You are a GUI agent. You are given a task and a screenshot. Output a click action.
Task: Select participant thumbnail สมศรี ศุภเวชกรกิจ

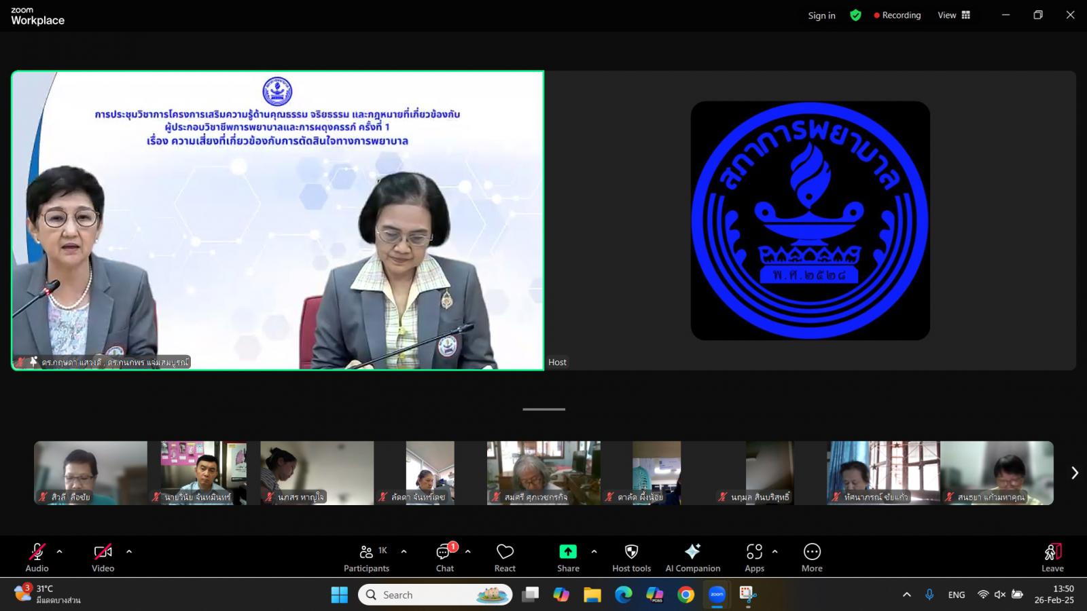(543, 473)
